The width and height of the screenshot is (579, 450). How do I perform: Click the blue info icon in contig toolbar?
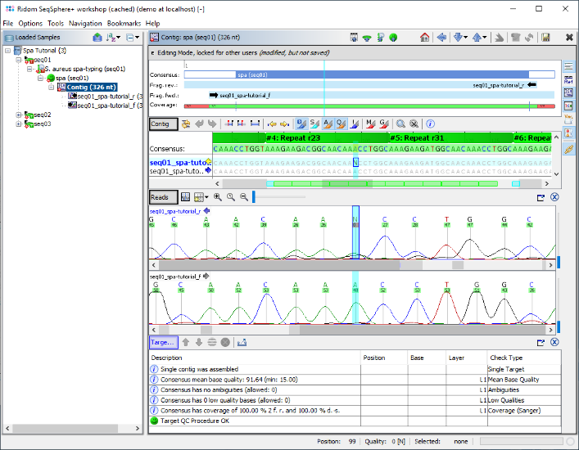tap(430, 124)
